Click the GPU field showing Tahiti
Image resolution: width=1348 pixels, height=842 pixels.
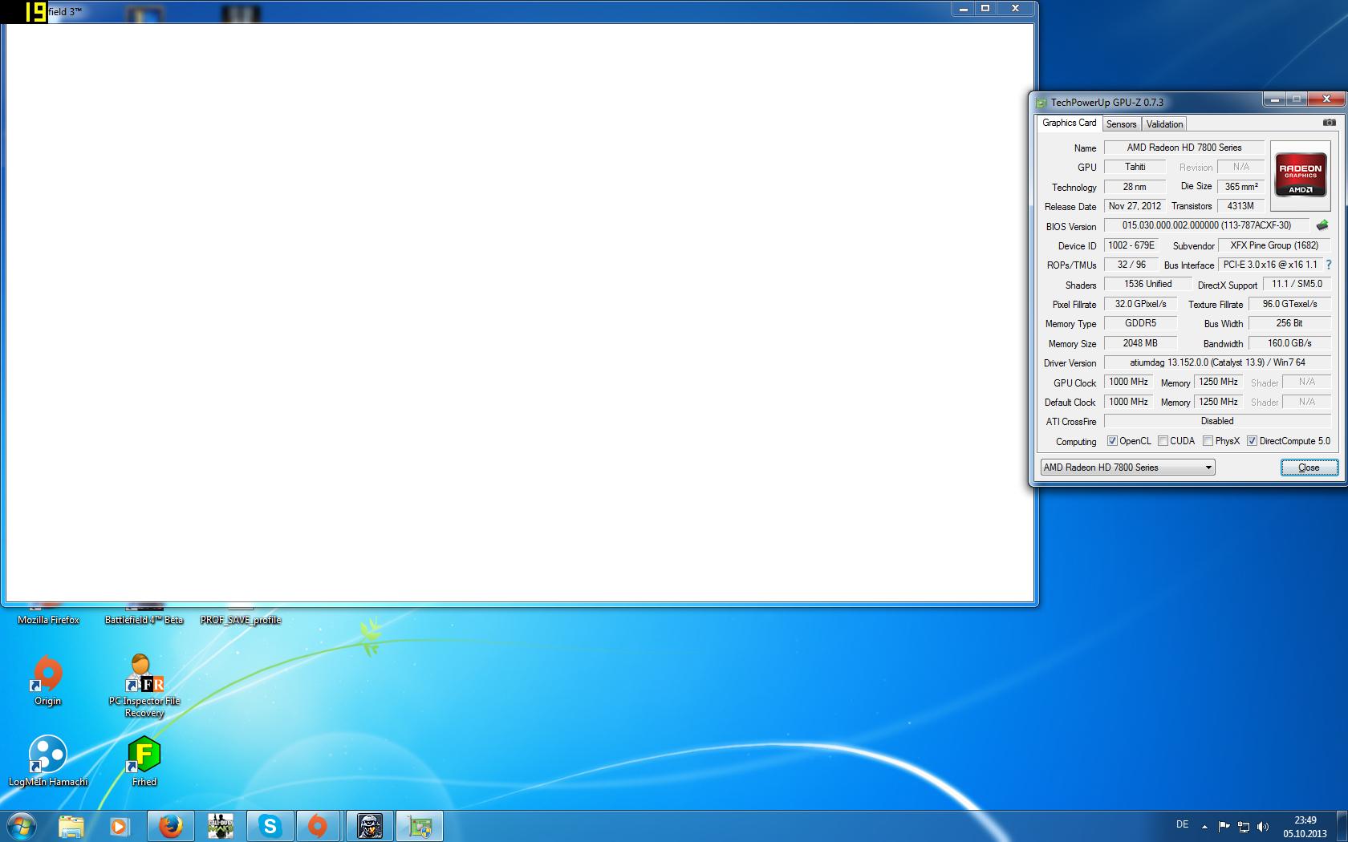(x=1135, y=167)
